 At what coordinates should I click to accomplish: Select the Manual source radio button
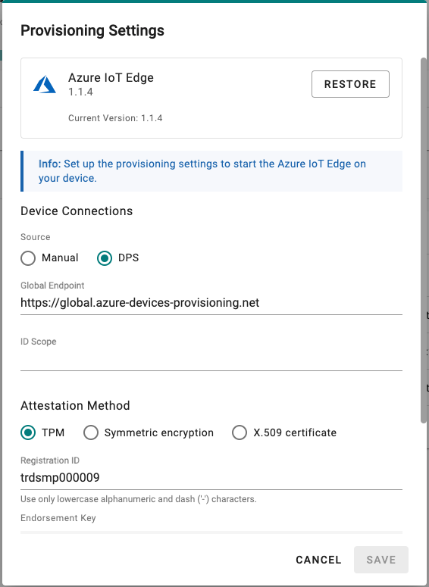pos(28,258)
